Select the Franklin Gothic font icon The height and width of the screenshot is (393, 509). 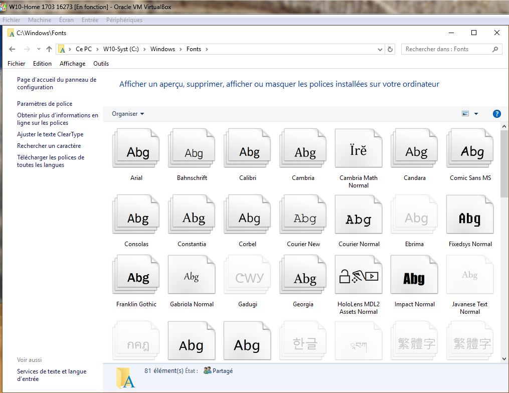click(136, 274)
